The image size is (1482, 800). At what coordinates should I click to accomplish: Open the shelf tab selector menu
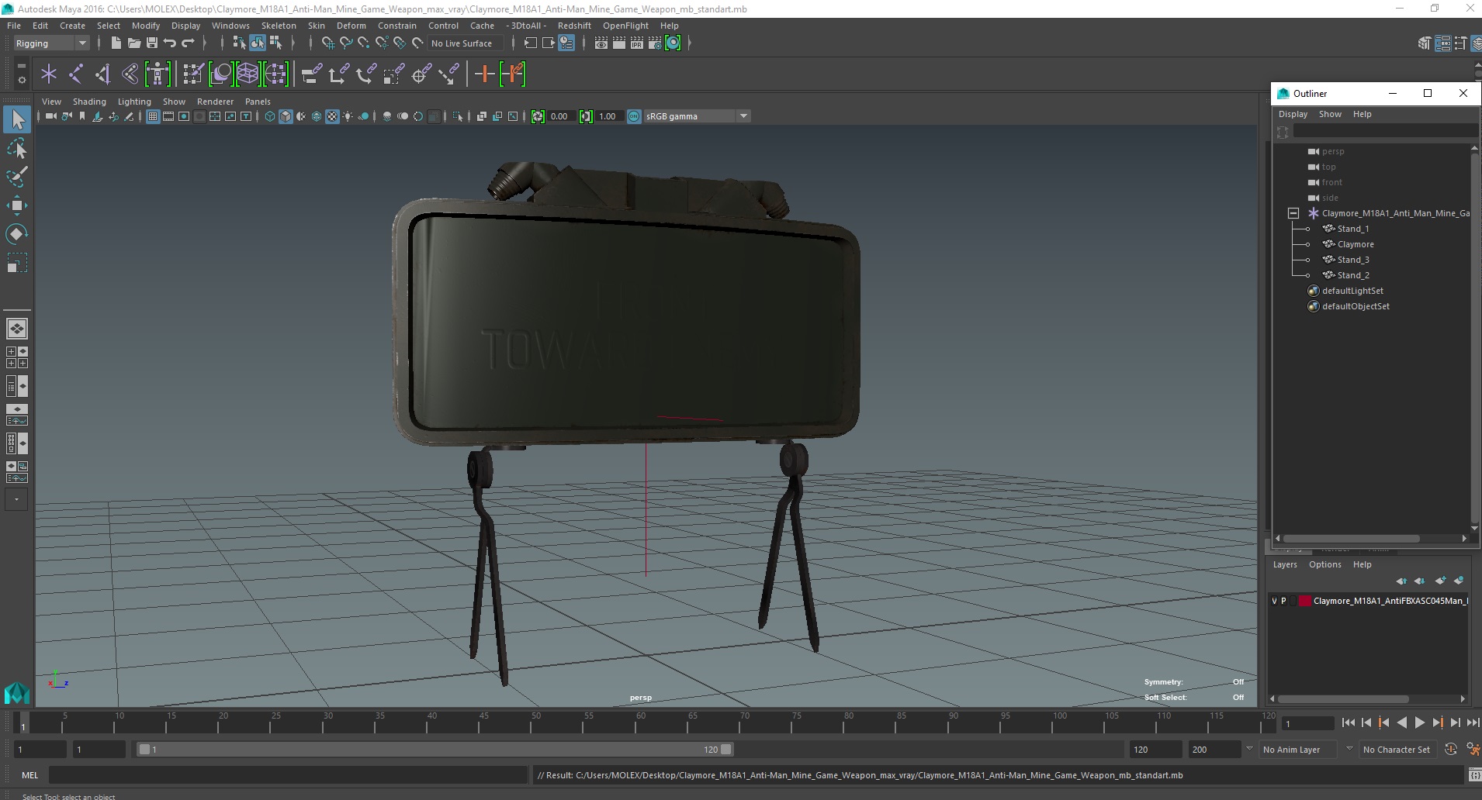click(21, 67)
